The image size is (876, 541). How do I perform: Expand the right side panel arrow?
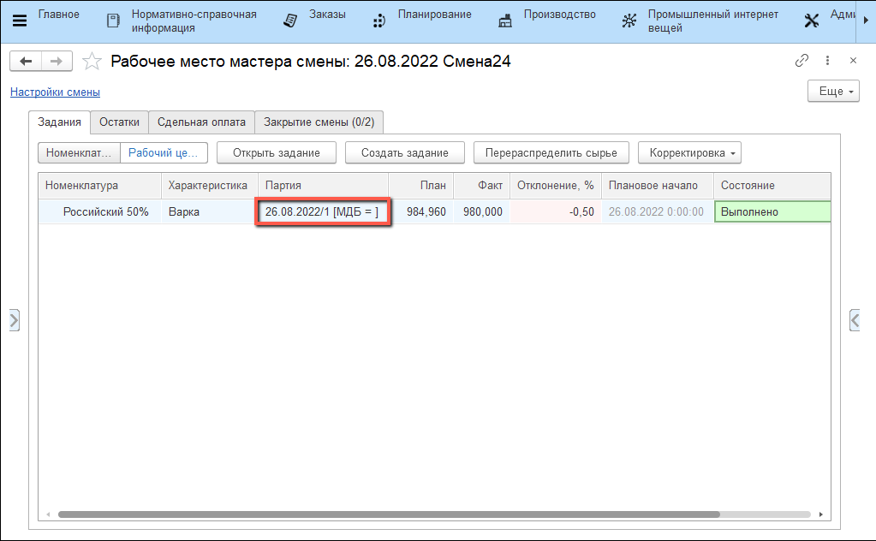pos(854,320)
